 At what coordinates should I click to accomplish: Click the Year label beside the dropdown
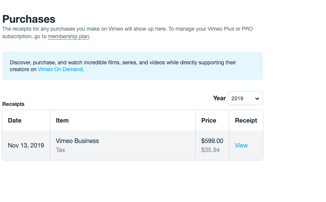pyautogui.click(x=219, y=98)
